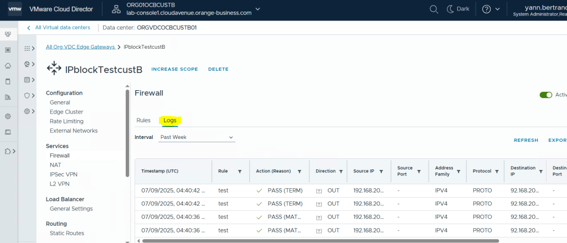Click the REFRESH button
The image size is (567, 243).
coord(525,141)
